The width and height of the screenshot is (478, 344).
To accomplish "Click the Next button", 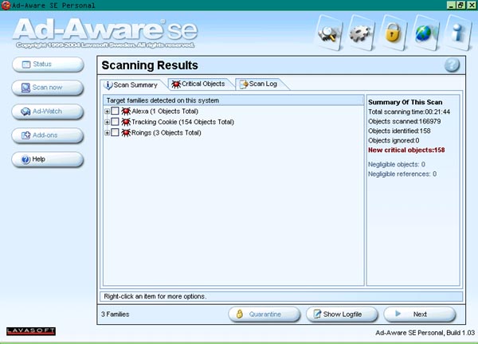I will pyautogui.click(x=420, y=315).
